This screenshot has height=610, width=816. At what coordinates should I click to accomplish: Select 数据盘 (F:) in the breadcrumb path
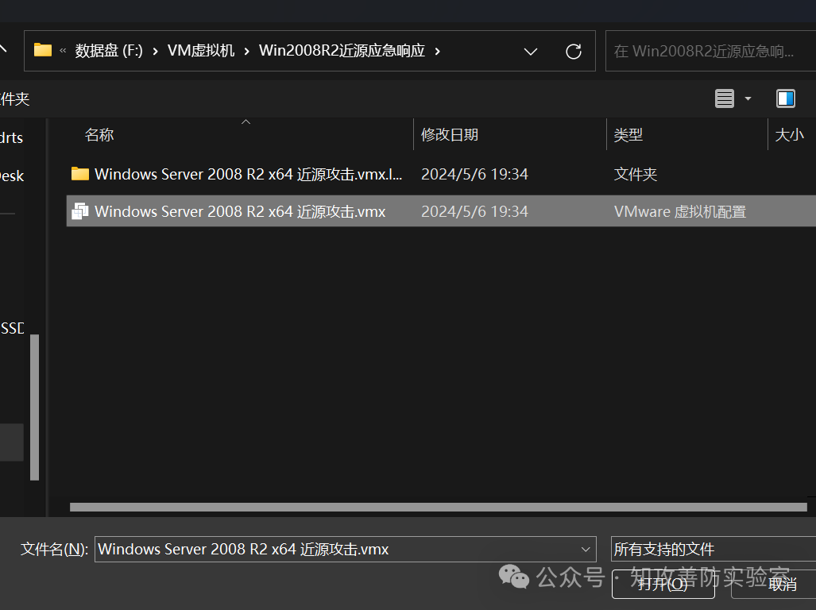click(x=109, y=51)
